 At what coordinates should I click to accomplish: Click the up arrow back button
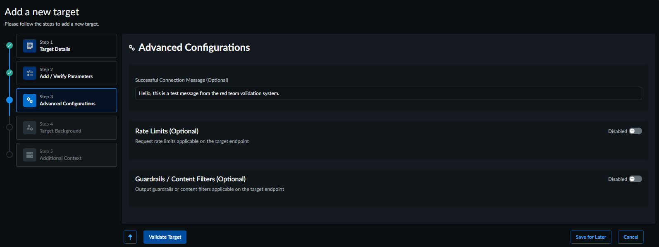tap(130, 237)
